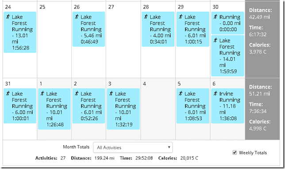Uncheck the Weekly Totals checkbox
This screenshot has width=285, height=169.
[x=235, y=152]
